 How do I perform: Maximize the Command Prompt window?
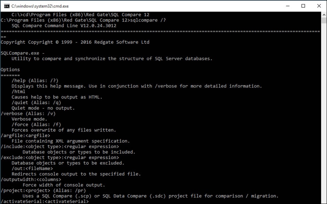(303, 6)
